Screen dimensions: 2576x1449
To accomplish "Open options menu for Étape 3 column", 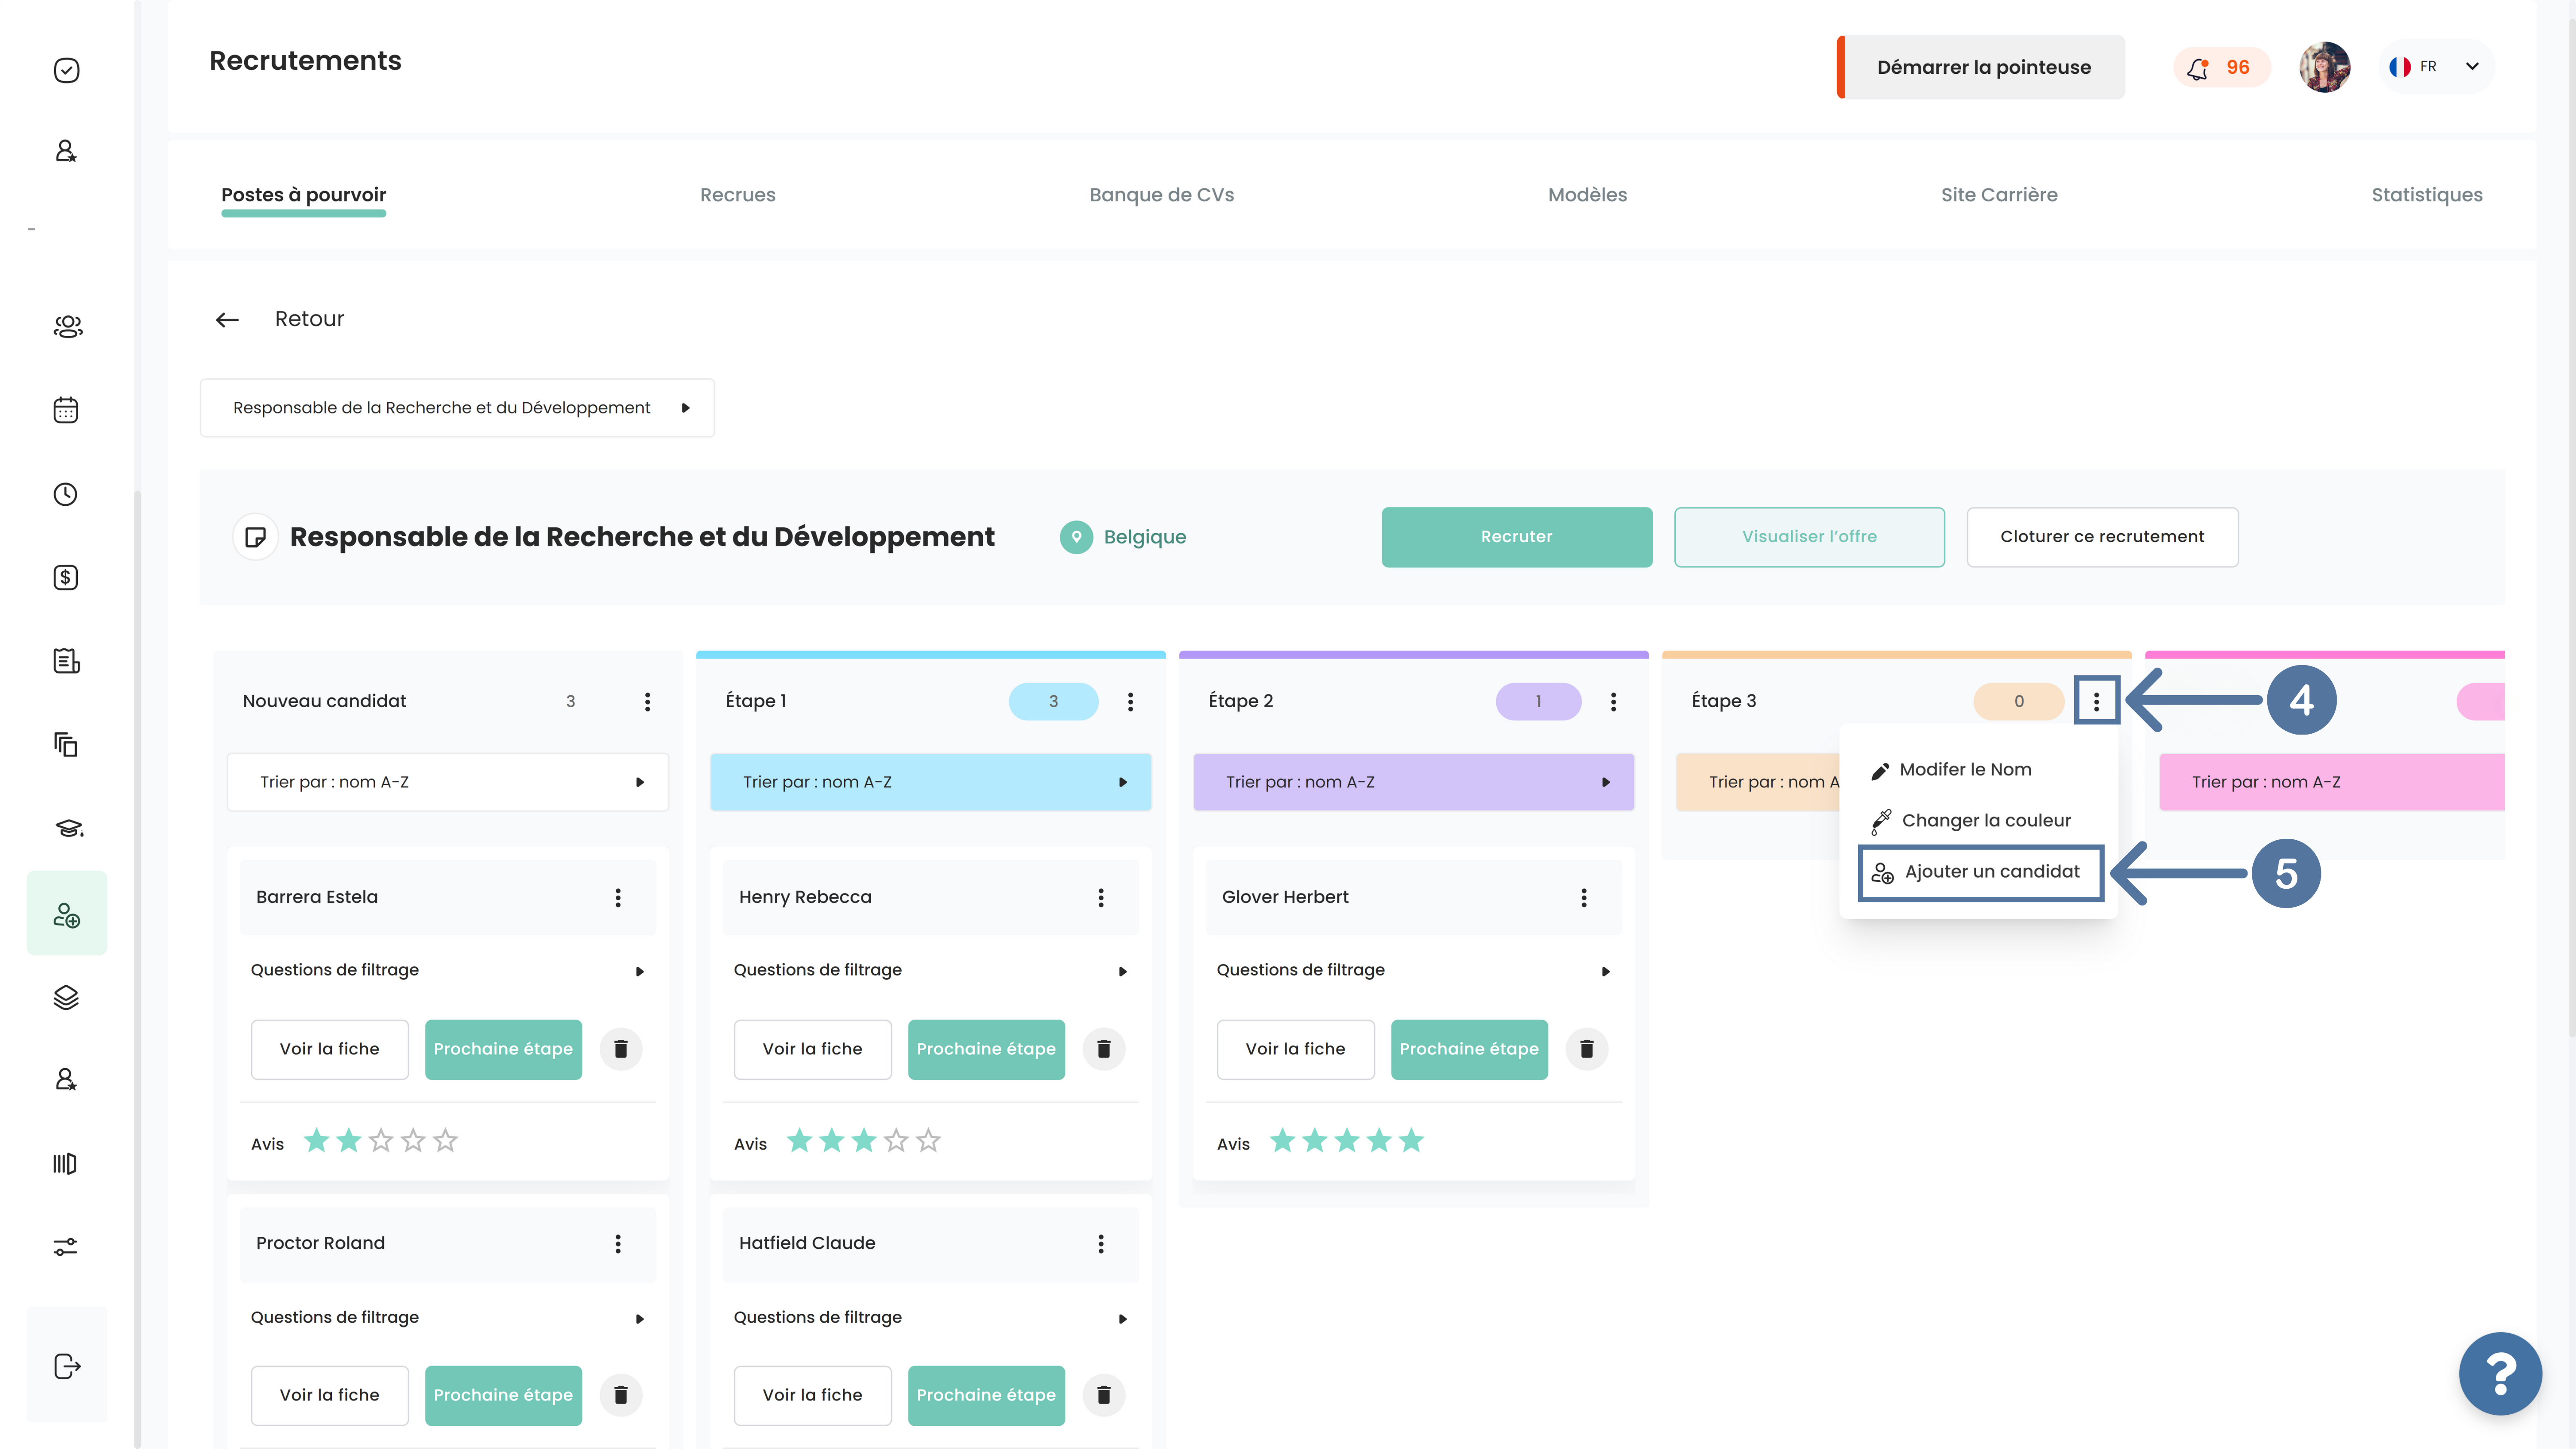I will click(2097, 701).
